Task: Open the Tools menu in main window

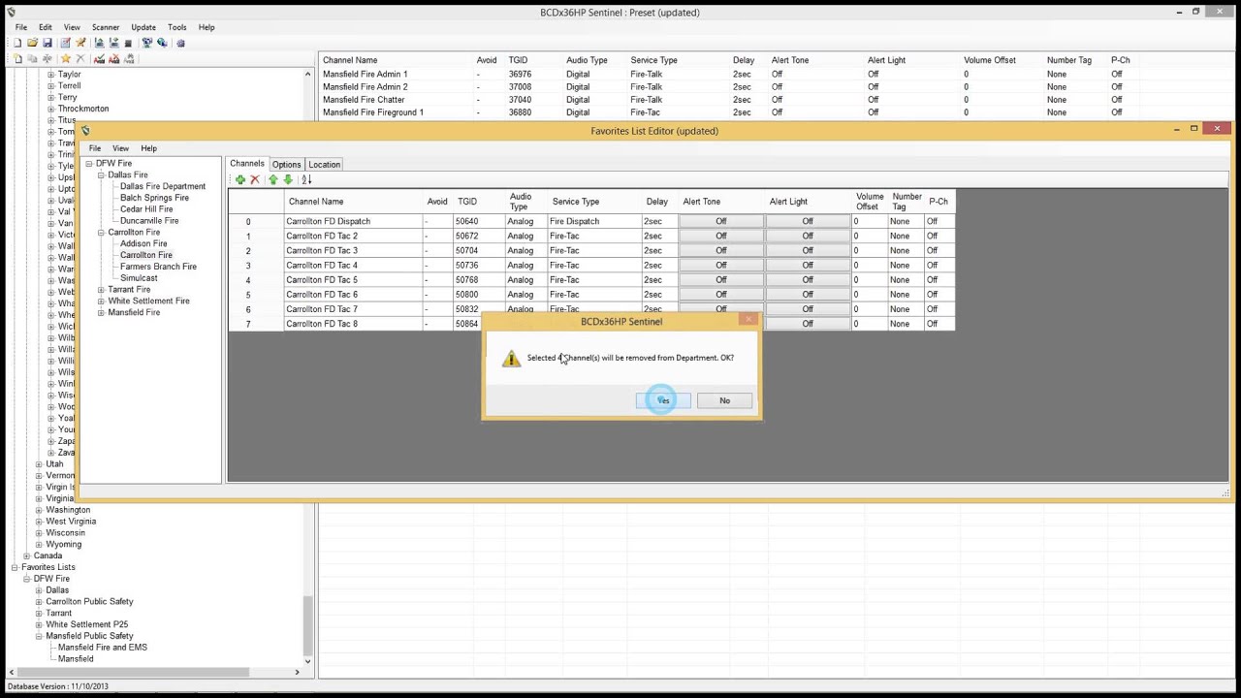Action: click(176, 27)
